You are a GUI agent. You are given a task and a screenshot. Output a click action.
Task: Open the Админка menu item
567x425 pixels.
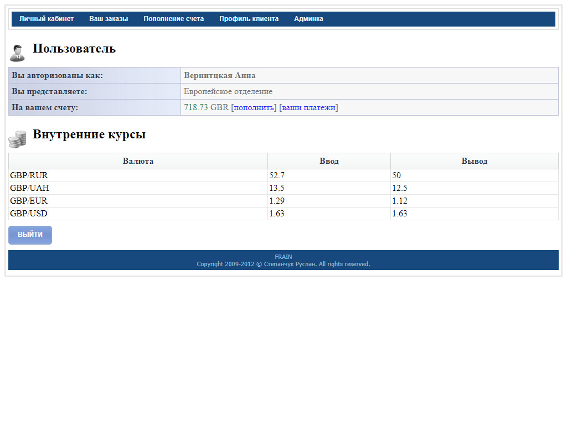(308, 19)
